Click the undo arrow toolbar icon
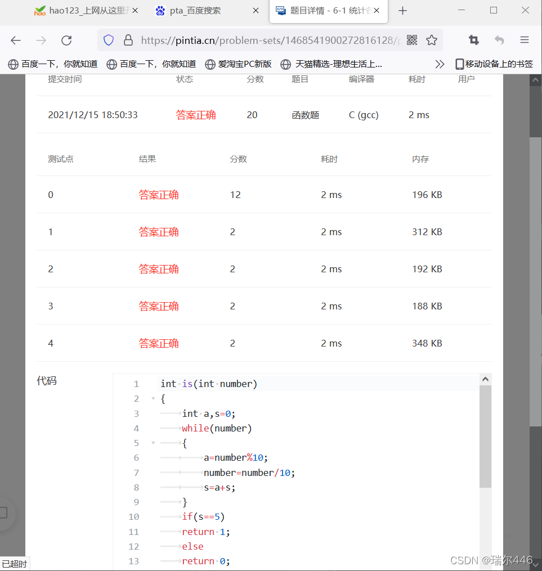542x571 pixels. [x=499, y=40]
